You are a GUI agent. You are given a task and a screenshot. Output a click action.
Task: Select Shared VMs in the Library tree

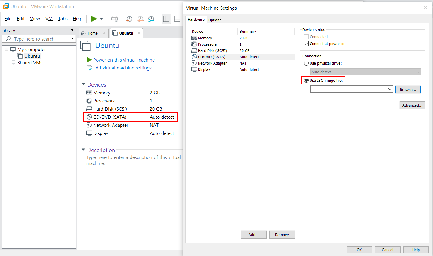click(x=30, y=63)
